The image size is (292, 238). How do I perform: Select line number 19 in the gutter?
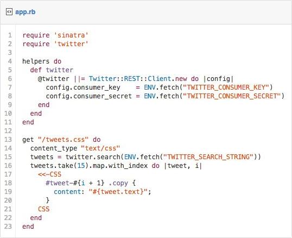(x=8, y=192)
